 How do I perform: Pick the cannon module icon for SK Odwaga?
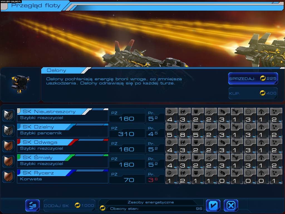(x=224, y=142)
